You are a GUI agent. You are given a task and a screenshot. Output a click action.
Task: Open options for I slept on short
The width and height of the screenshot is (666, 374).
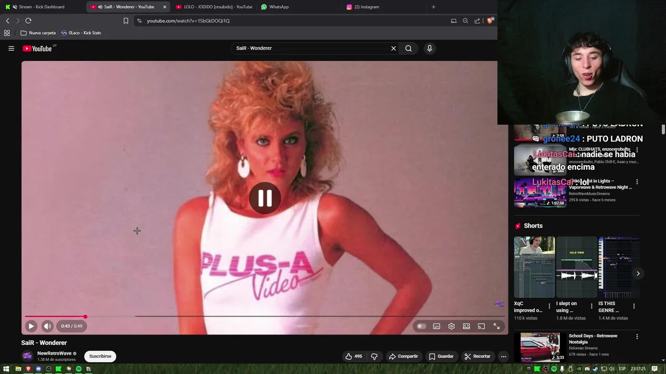[591, 306]
